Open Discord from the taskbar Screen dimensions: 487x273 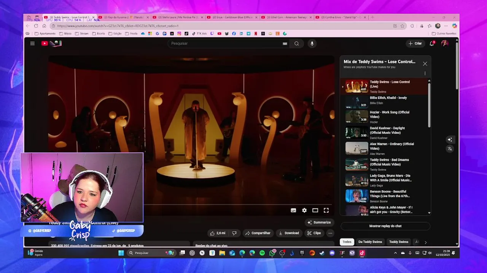[x=332, y=253]
